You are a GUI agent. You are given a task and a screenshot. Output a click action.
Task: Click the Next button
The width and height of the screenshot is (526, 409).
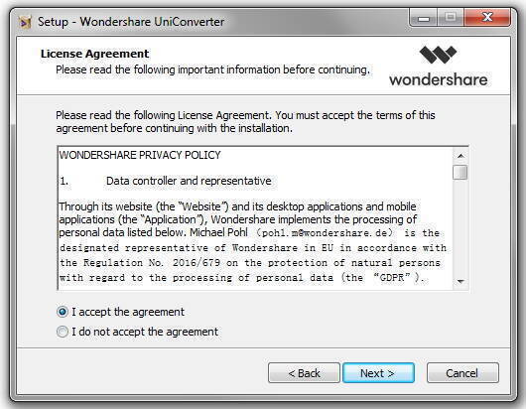point(378,372)
